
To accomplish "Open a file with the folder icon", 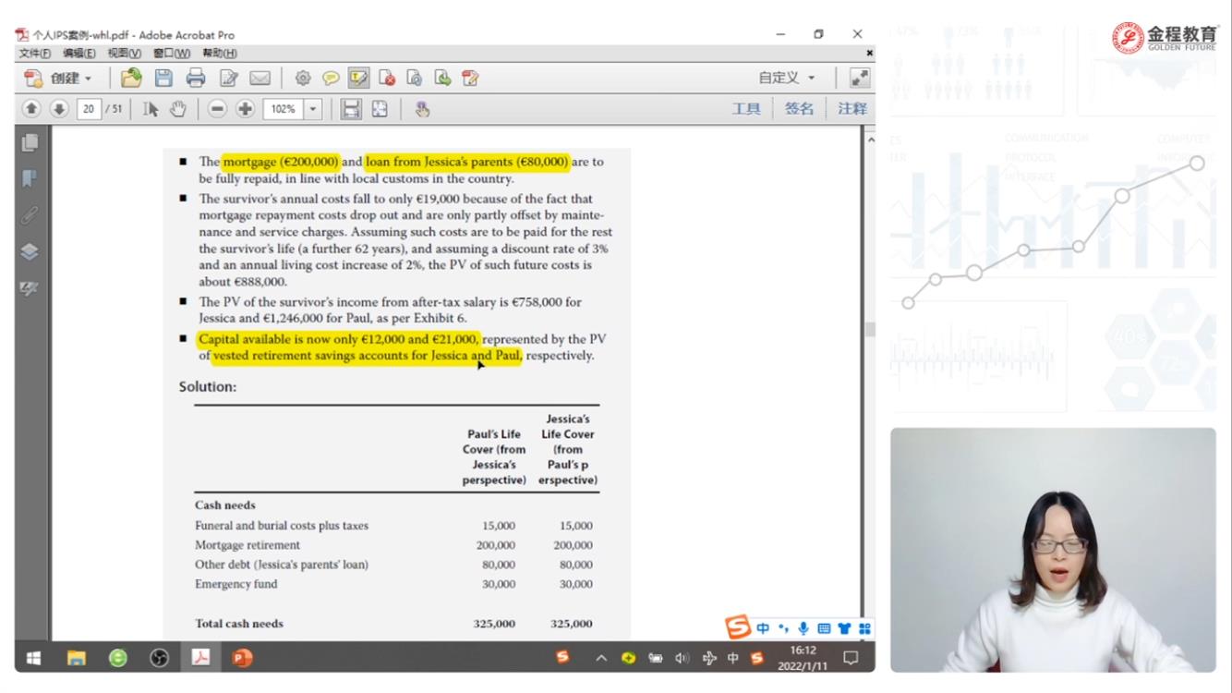I will coord(131,79).
